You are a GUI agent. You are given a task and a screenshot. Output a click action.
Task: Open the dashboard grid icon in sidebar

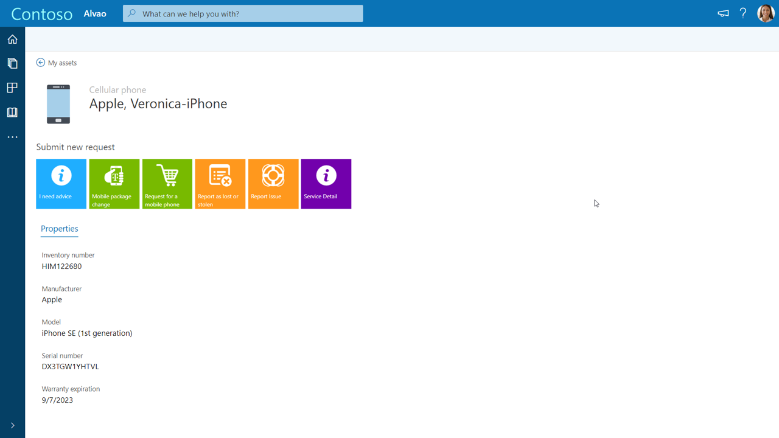coord(12,88)
